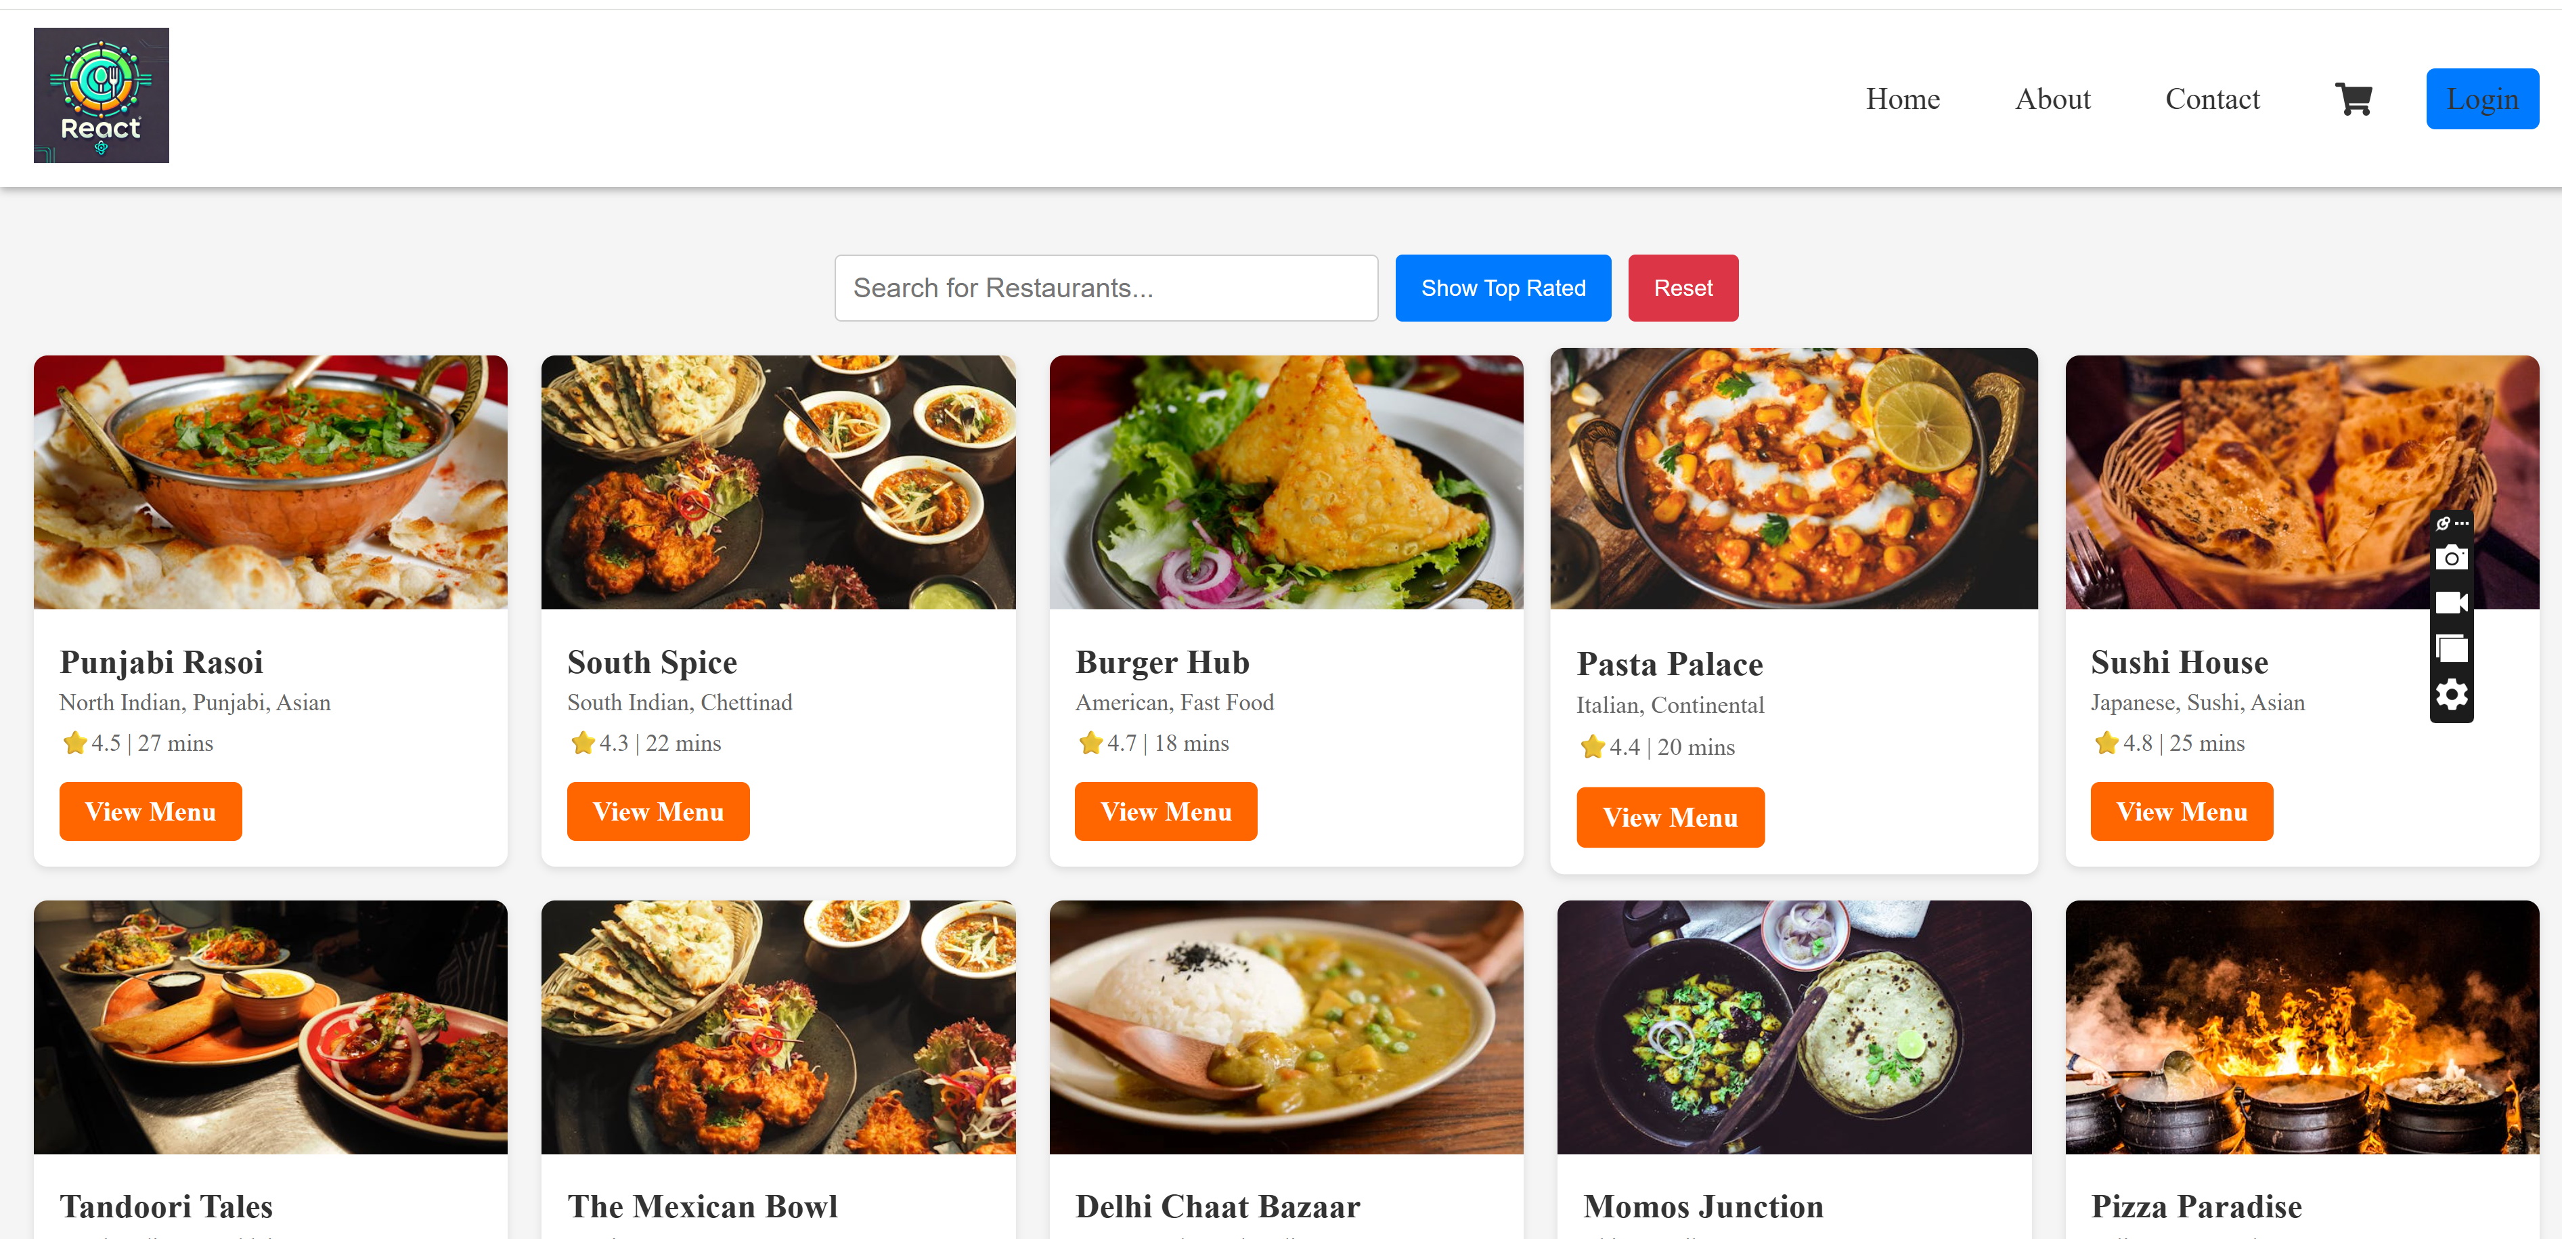Open the About page
Screen dimensions: 2562x1239
[2052, 99]
